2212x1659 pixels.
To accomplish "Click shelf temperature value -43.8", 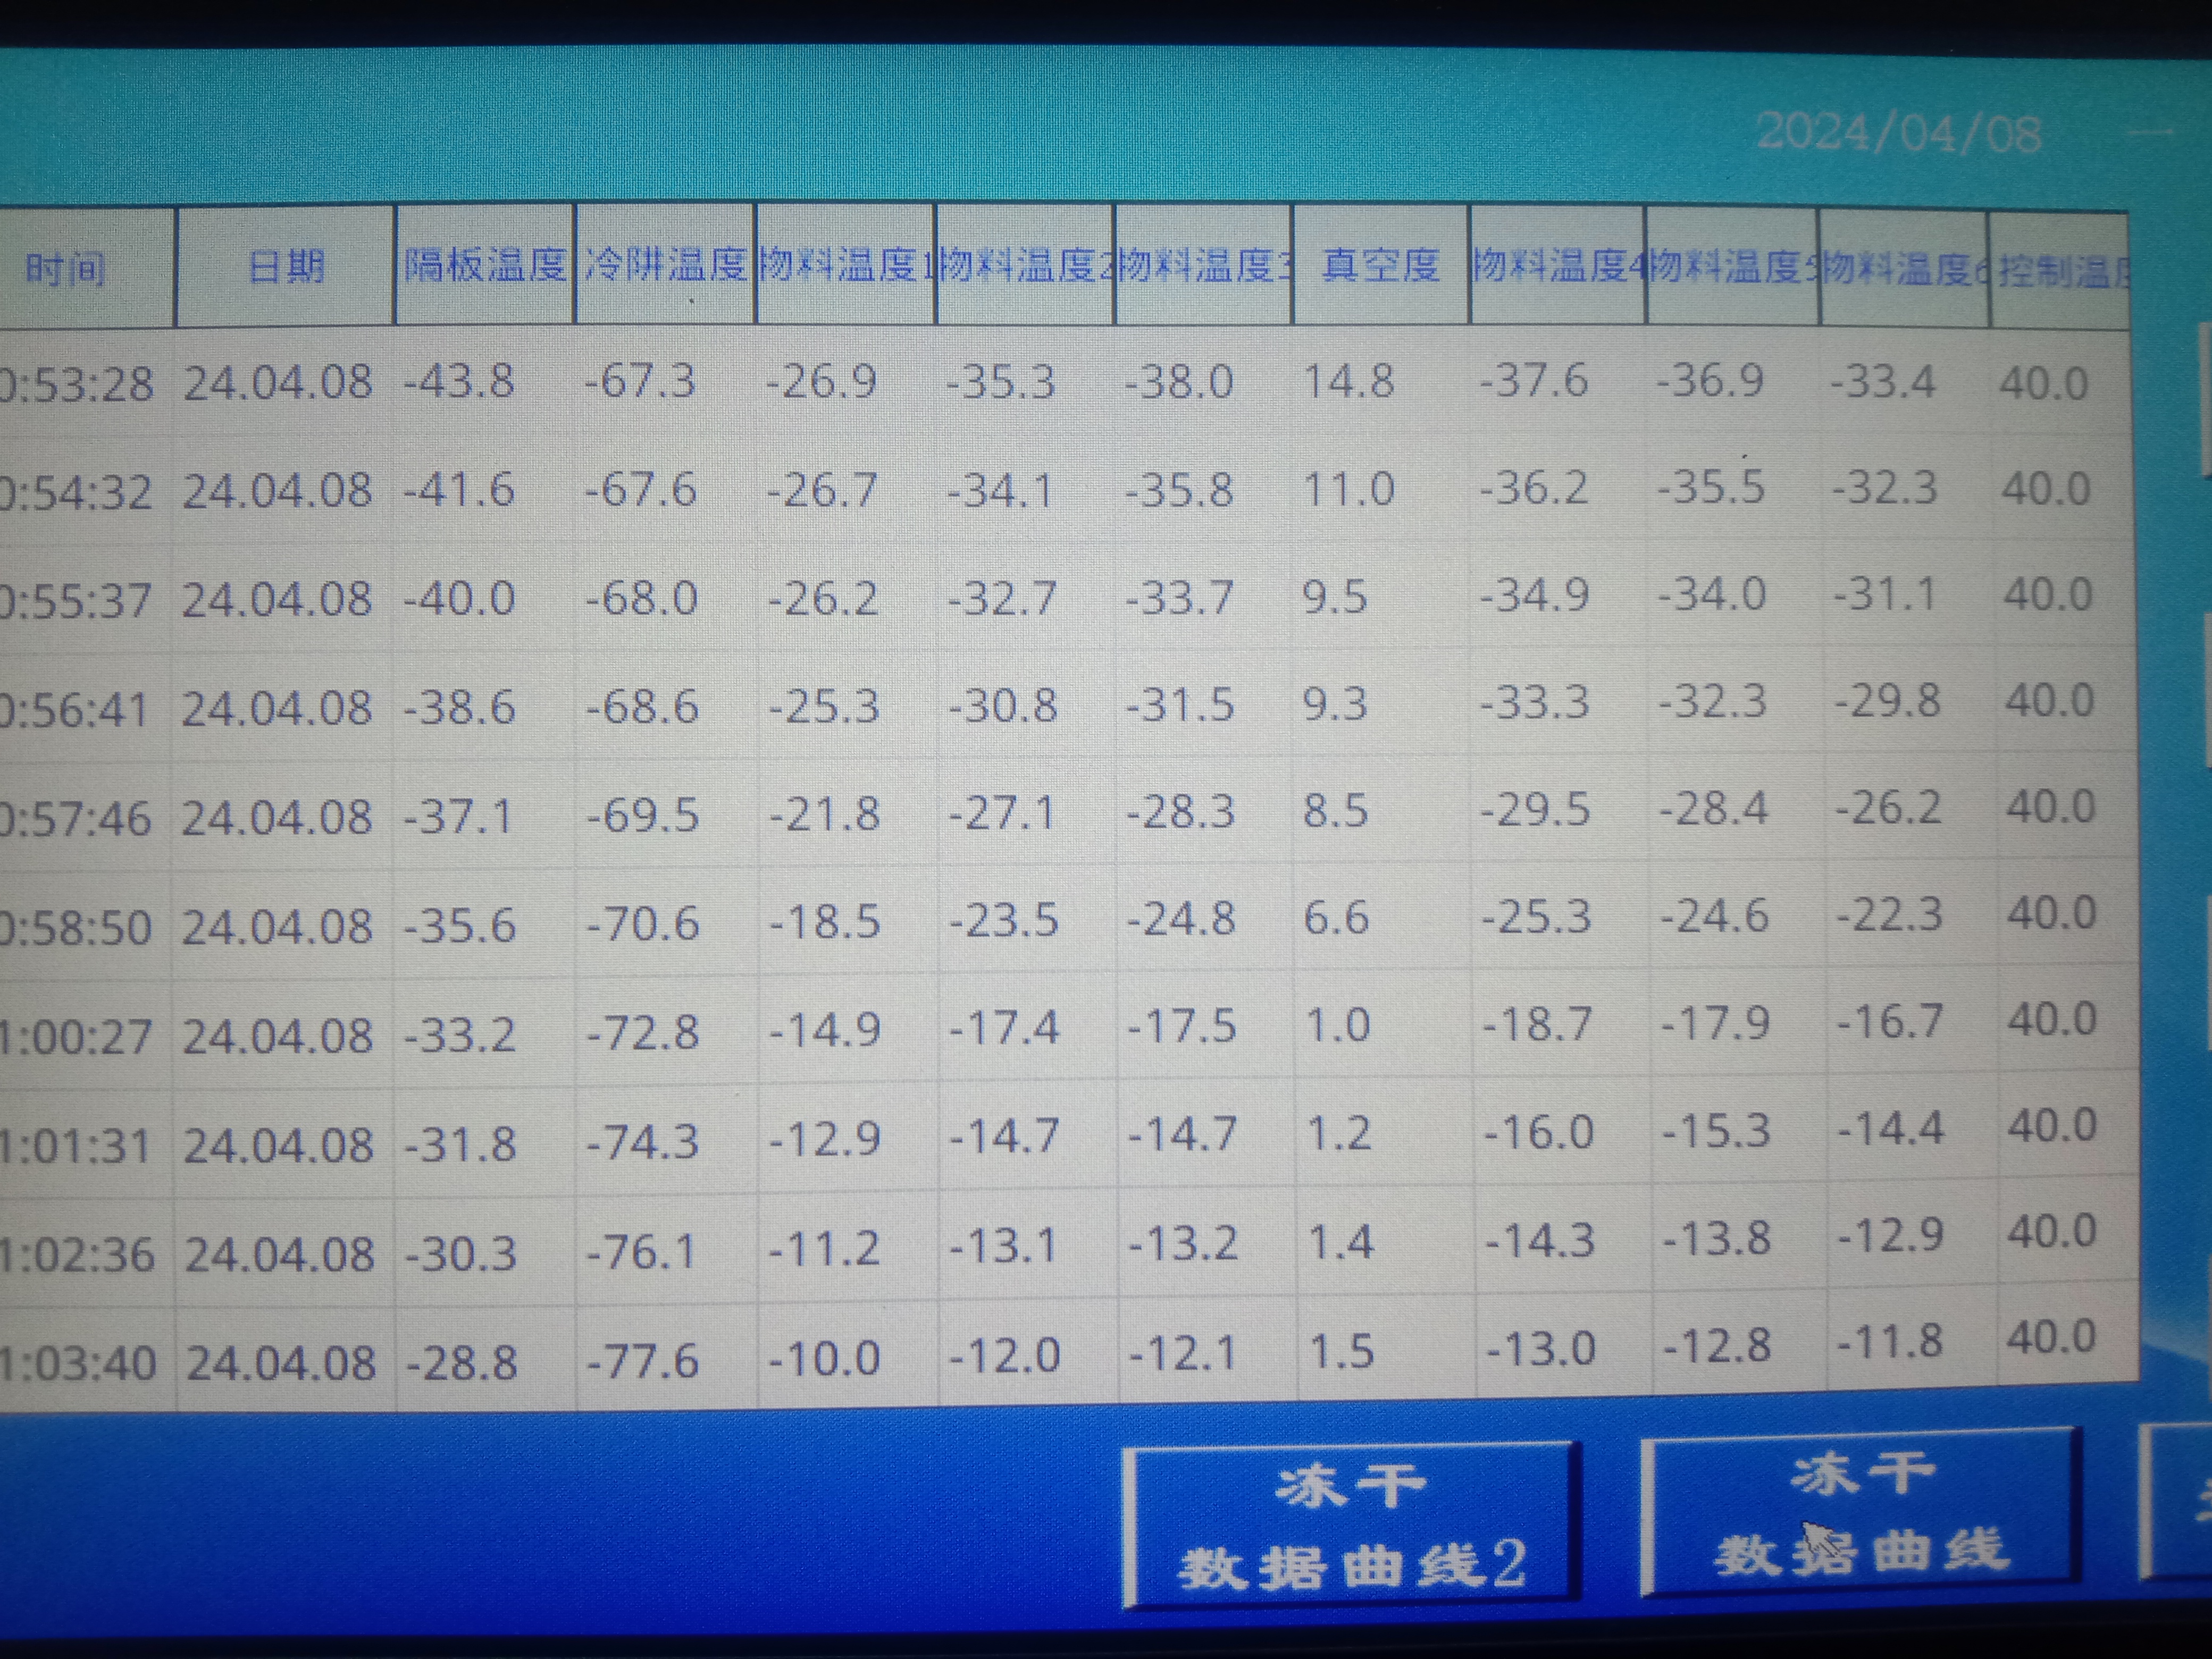I will point(459,381).
